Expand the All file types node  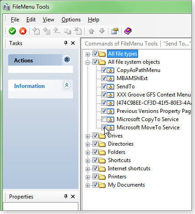[87, 54]
